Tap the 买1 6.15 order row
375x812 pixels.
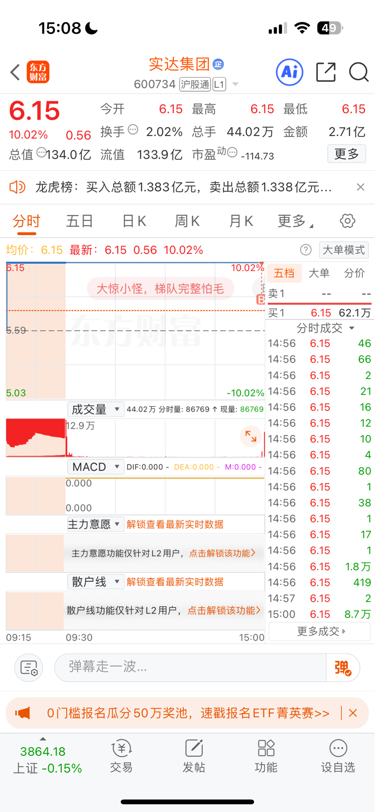[319, 313]
